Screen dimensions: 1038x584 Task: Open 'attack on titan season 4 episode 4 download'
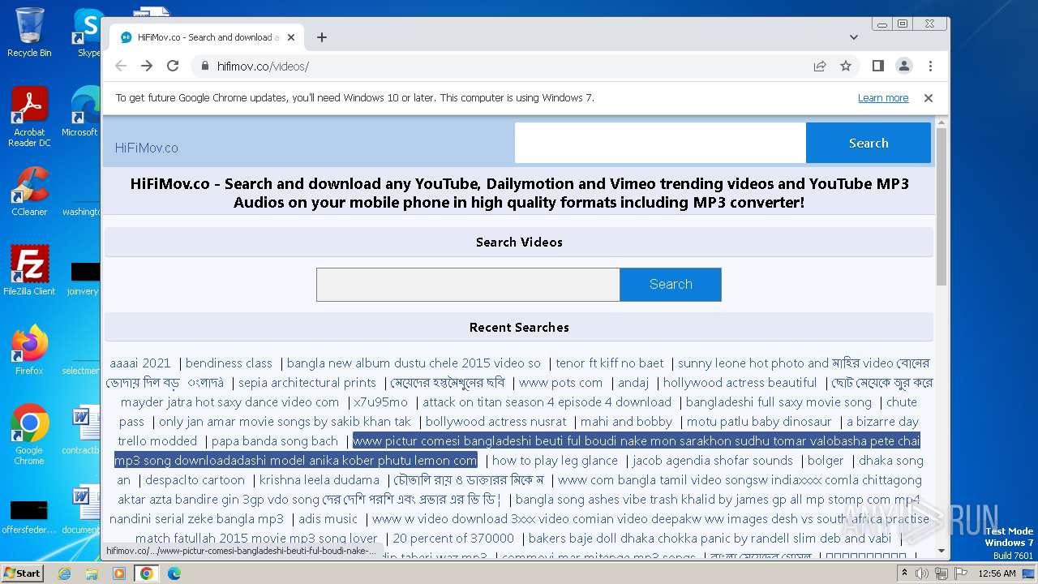click(547, 402)
